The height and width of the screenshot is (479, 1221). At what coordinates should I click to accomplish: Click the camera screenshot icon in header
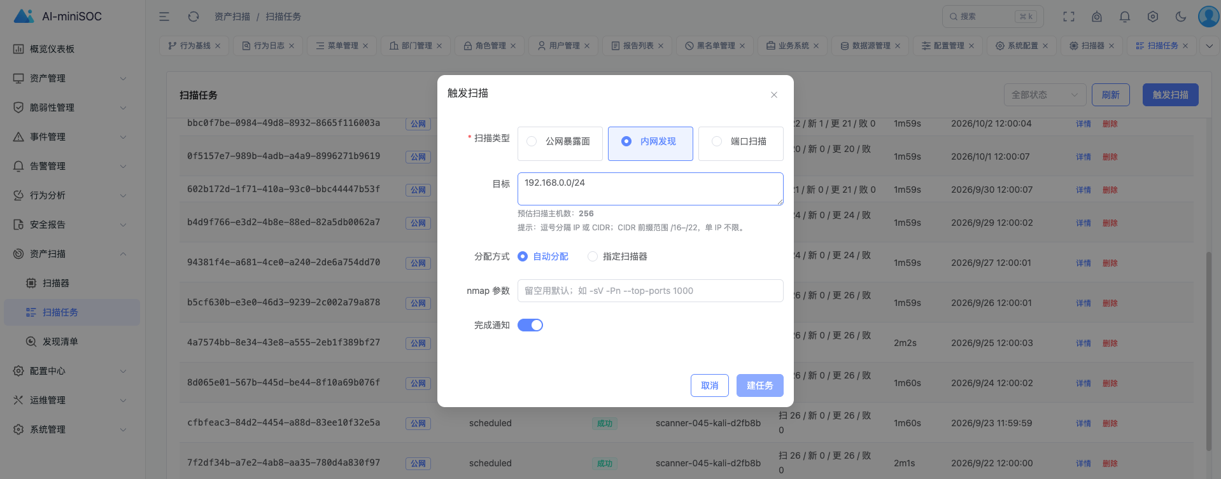point(1097,17)
